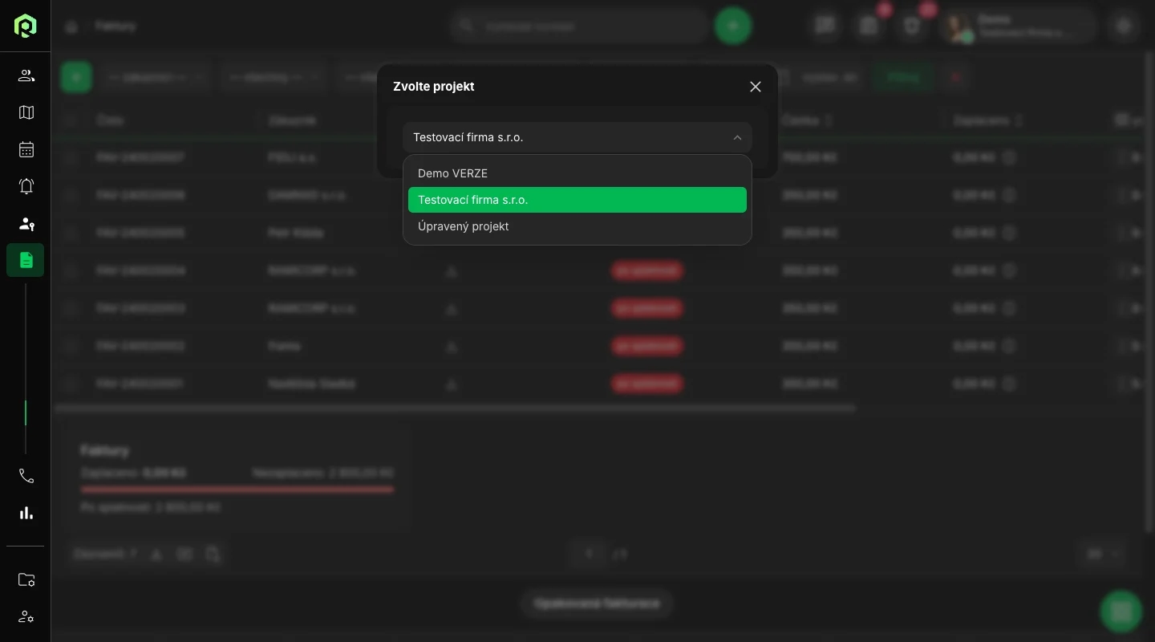
Task: Open the calendar icon in the sidebar
Action: coord(26,149)
